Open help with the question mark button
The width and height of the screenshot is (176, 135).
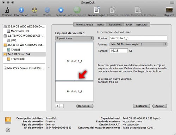[x=8, y=130]
